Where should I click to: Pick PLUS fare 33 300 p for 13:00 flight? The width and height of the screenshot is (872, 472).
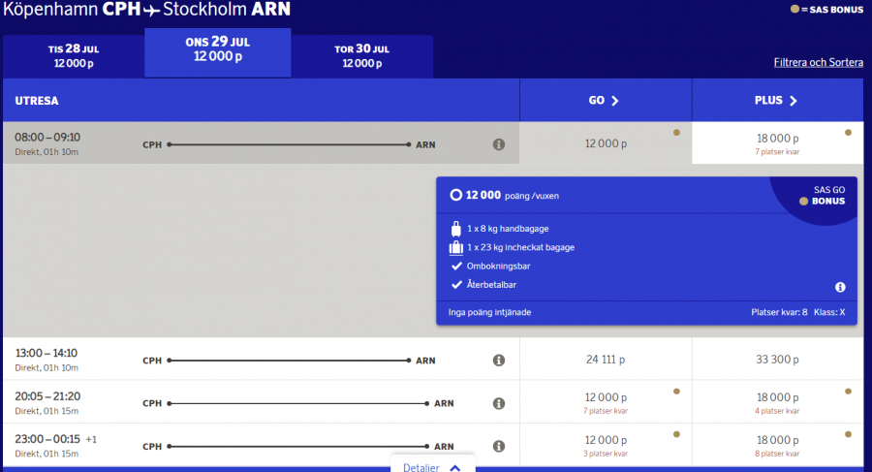tap(777, 360)
